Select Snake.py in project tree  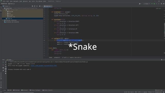[x=9, y=19]
